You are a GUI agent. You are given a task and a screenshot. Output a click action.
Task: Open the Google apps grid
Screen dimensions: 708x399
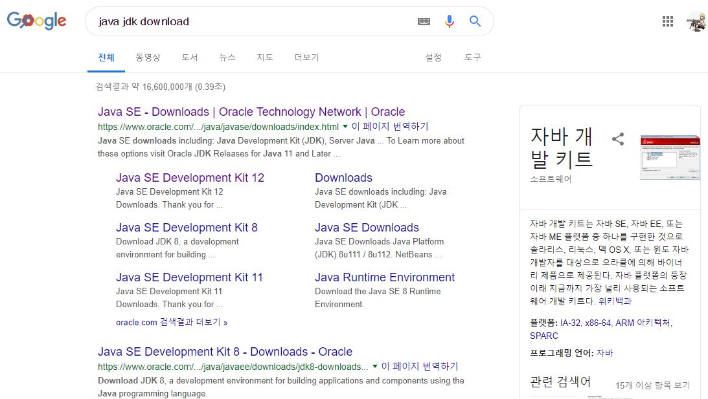coord(668,21)
